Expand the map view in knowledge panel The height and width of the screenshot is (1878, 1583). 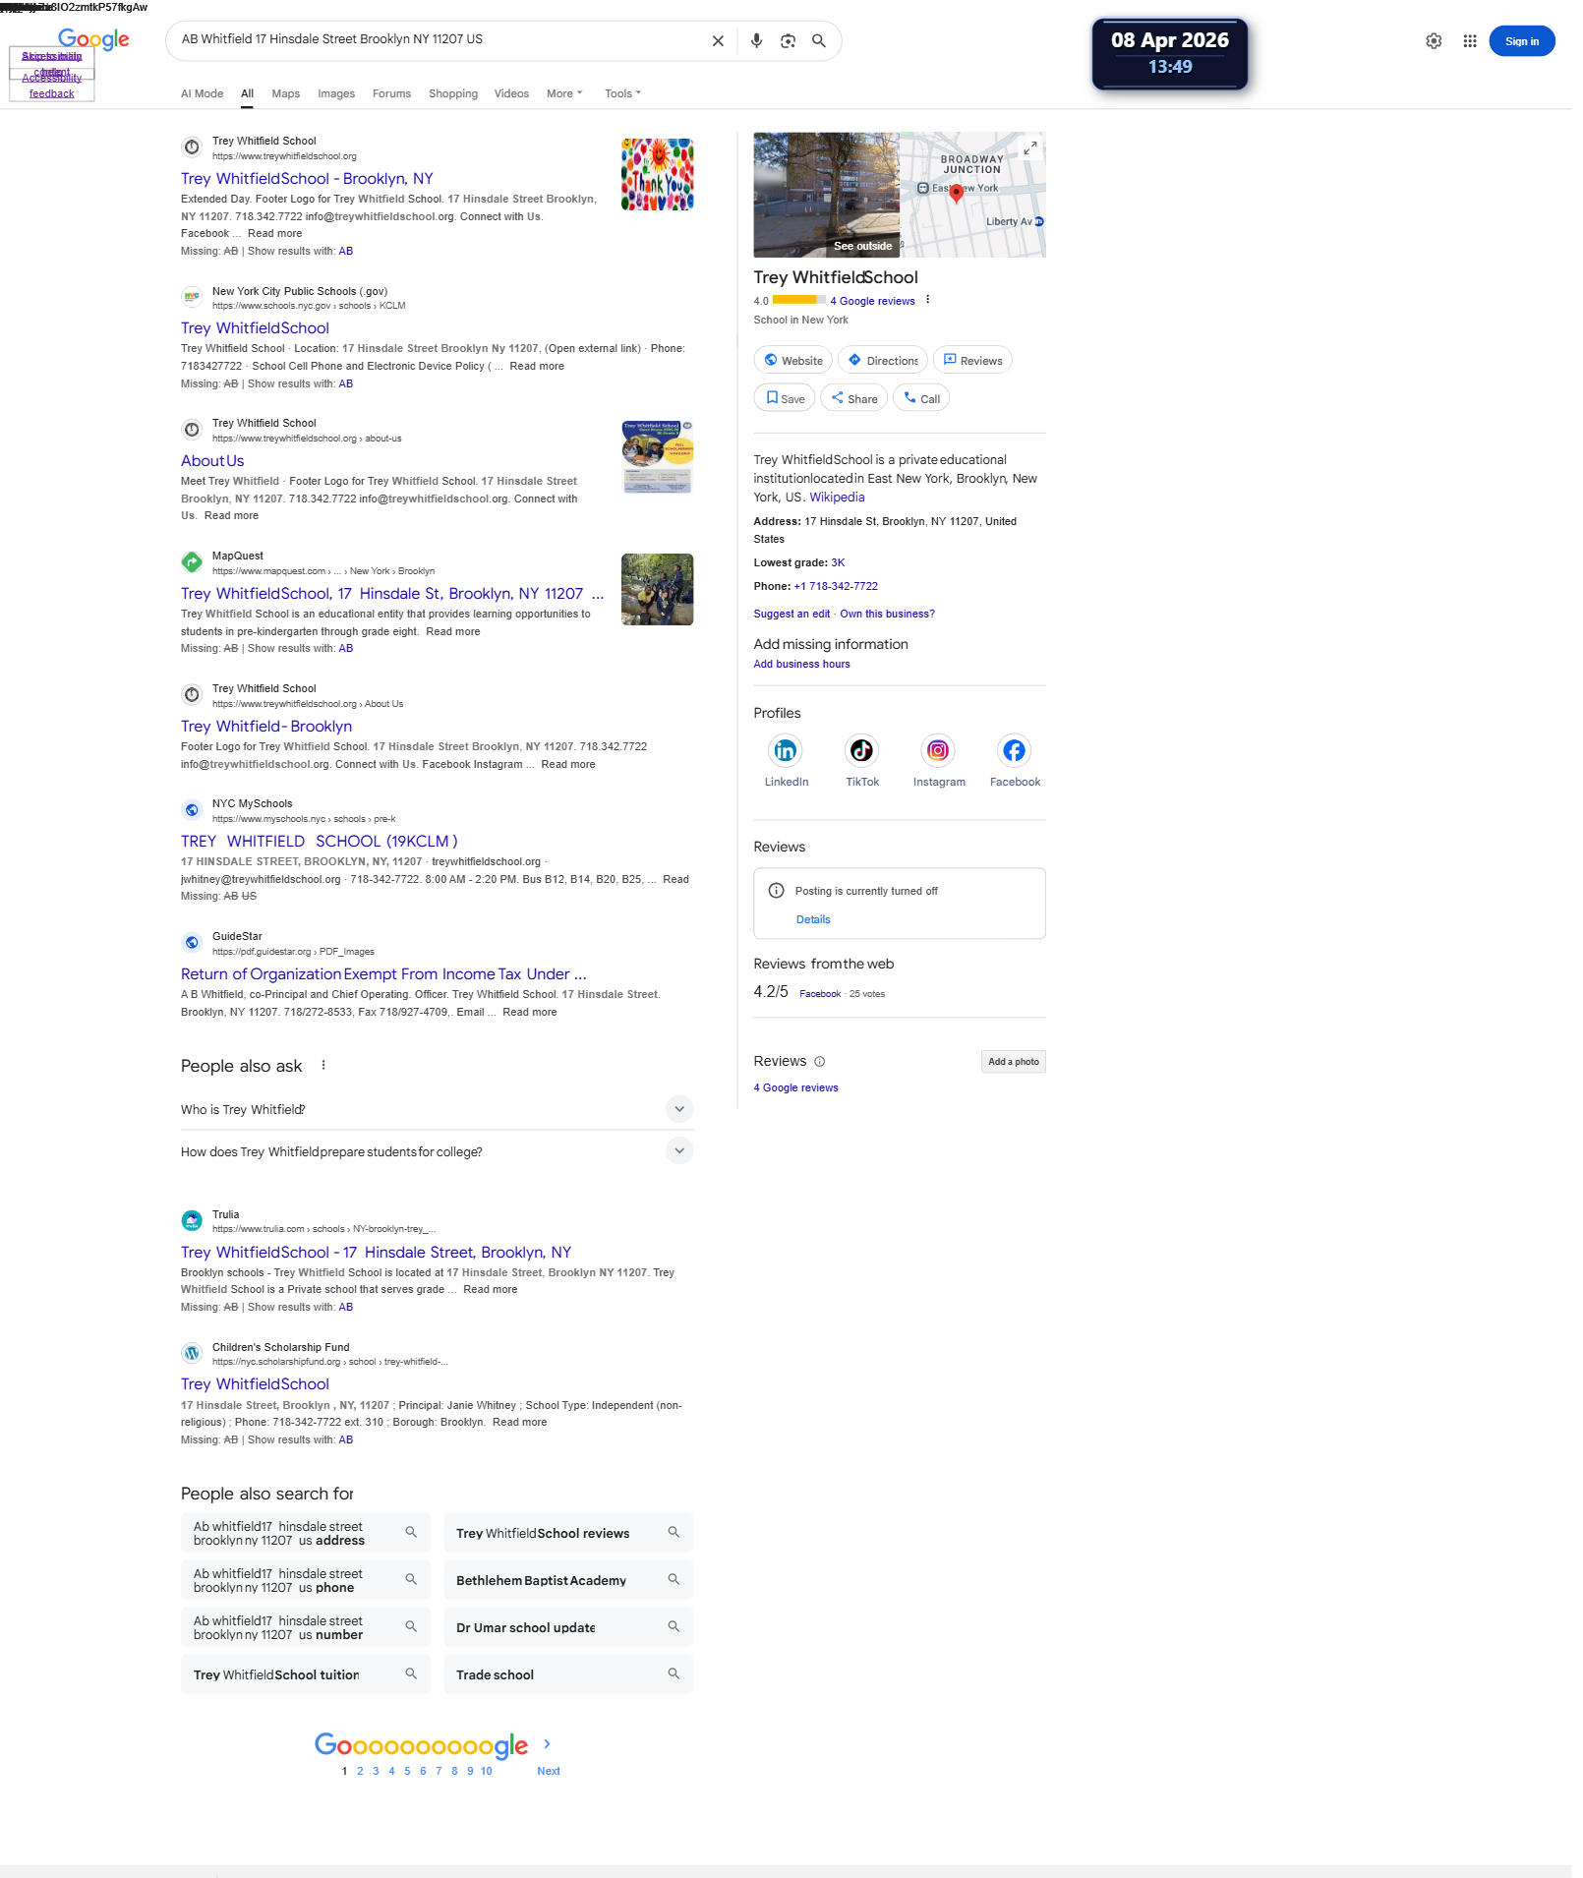(1029, 148)
